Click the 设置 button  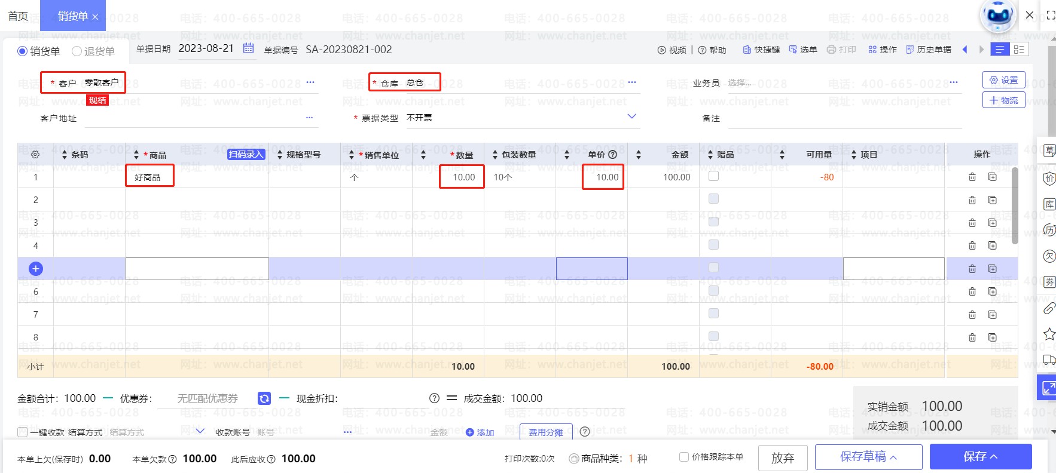click(x=1004, y=80)
